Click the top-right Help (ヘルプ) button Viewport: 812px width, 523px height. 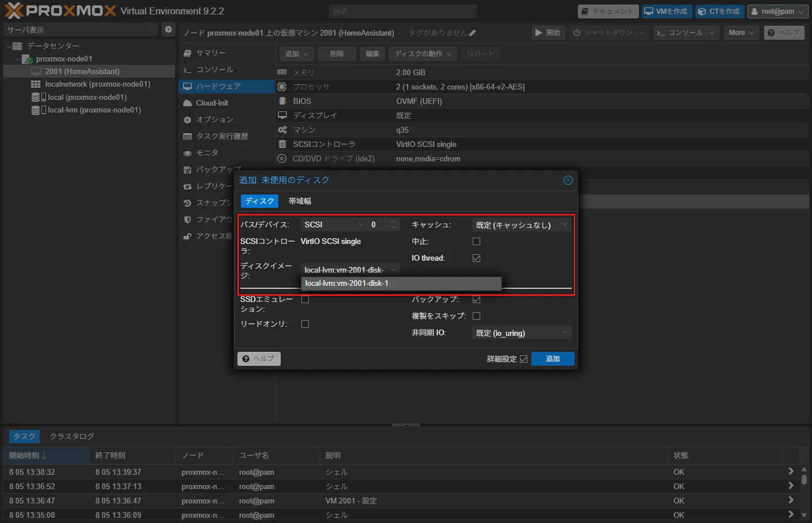click(784, 33)
